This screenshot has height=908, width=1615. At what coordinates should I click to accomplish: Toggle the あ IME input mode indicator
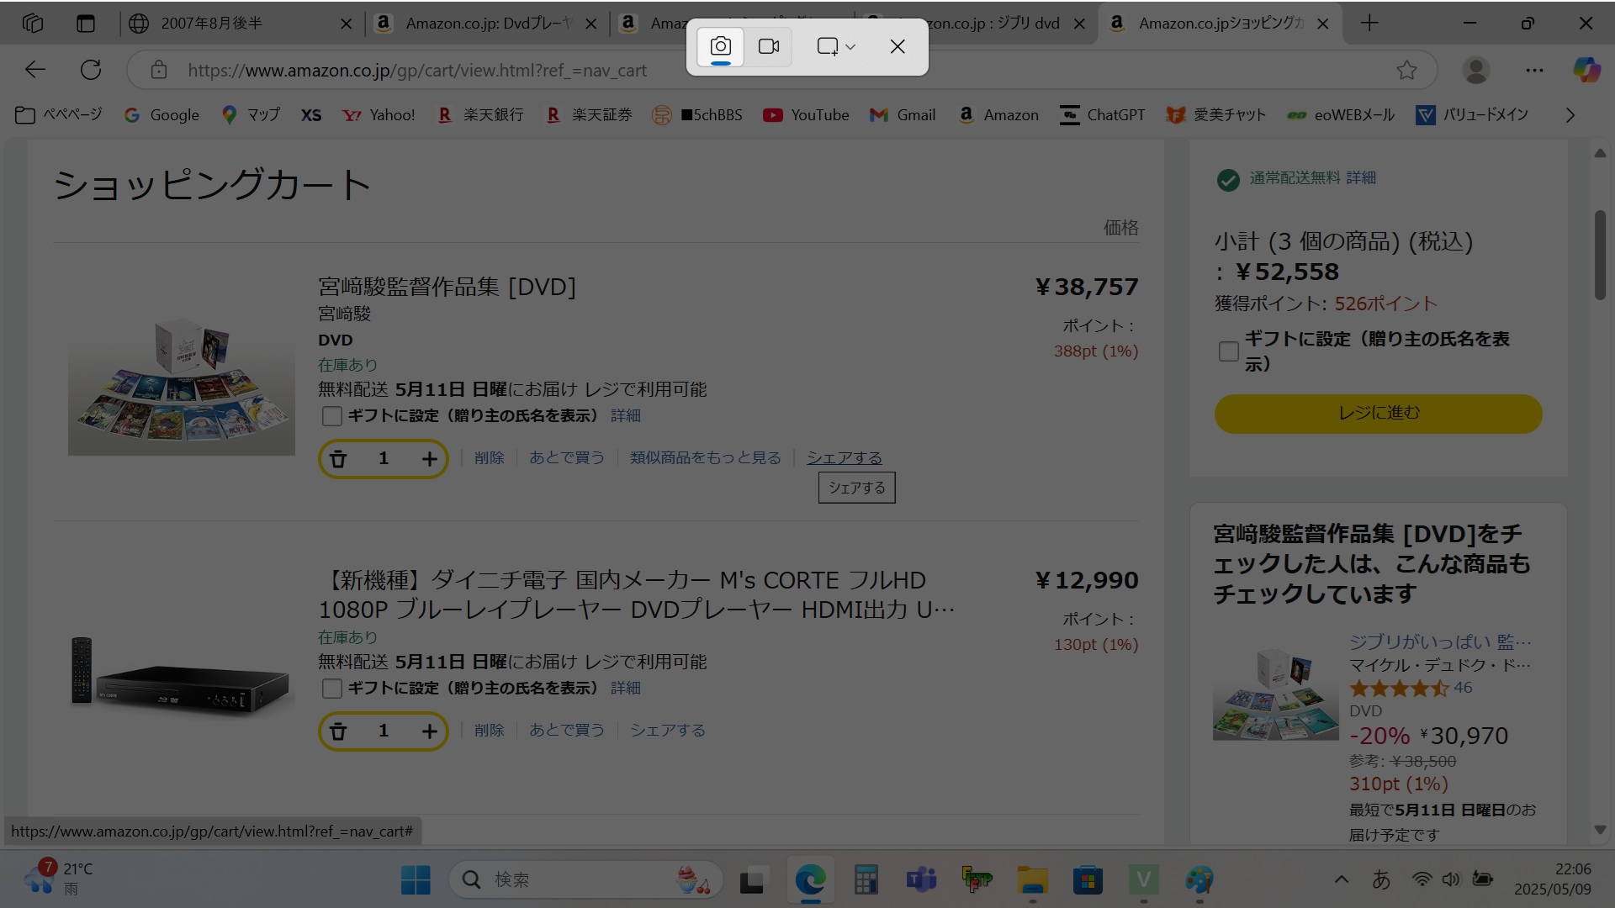pyautogui.click(x=1381, y=879)
